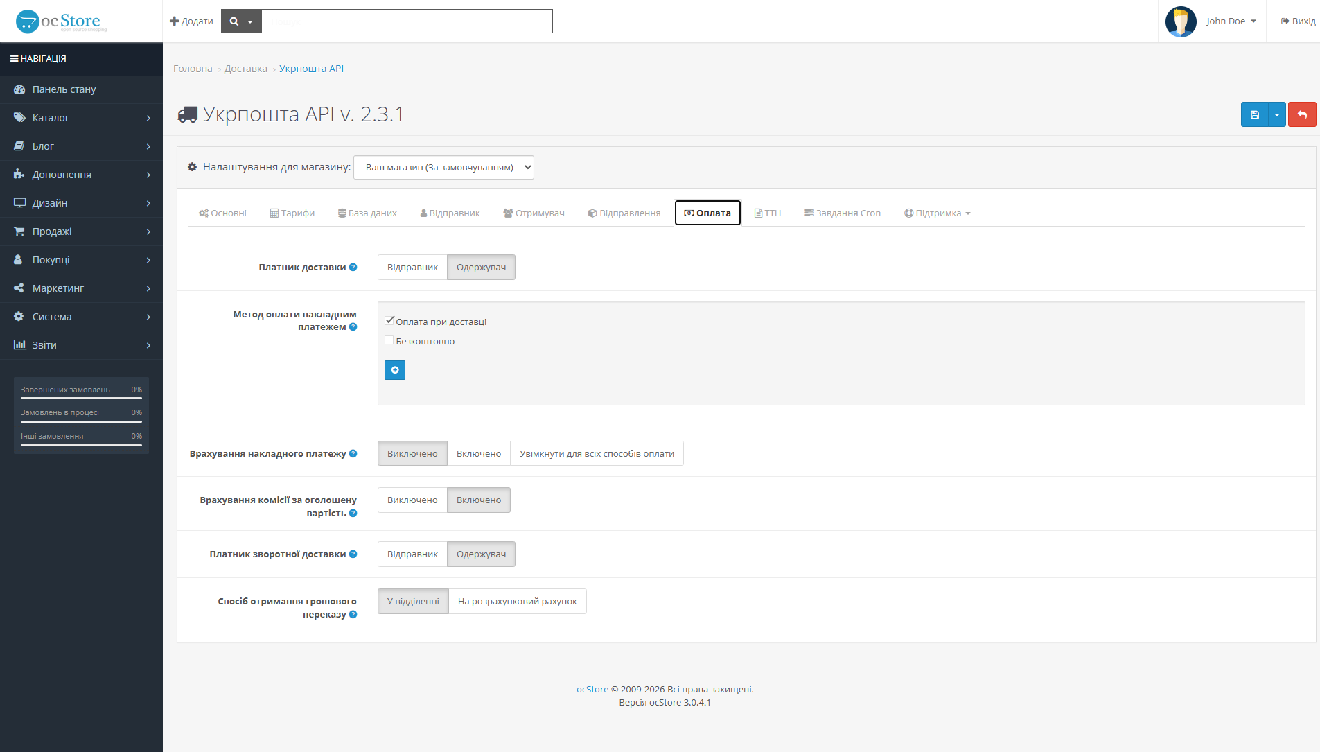Click Завершених замовлень progress bar
Screen dimensions: 1320x752
81,399
